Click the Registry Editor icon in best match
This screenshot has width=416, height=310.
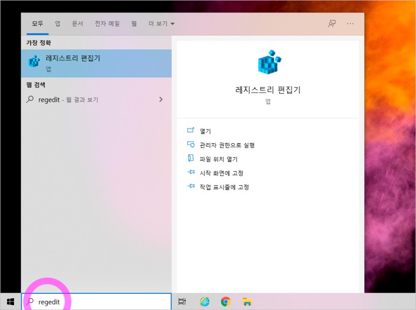point(34,61)
